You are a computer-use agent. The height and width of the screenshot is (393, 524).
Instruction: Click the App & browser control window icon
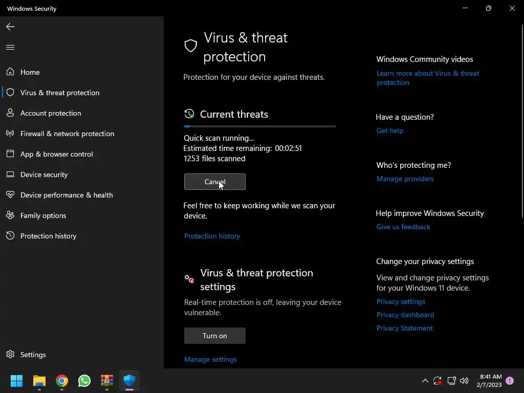pyautogui.click(x=10, y=154)
